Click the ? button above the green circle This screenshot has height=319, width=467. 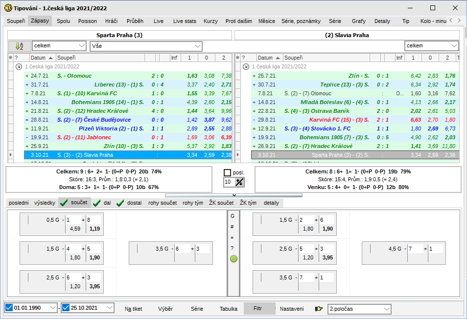coord(233,248)
